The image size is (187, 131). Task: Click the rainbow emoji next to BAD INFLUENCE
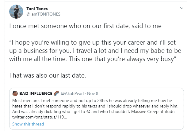coord(56,93)
